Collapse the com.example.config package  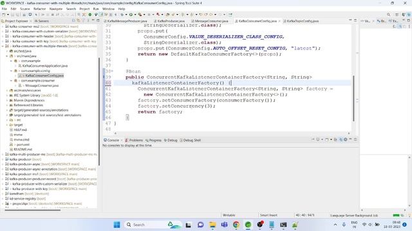pyautogui.click(x=12, y=71)
